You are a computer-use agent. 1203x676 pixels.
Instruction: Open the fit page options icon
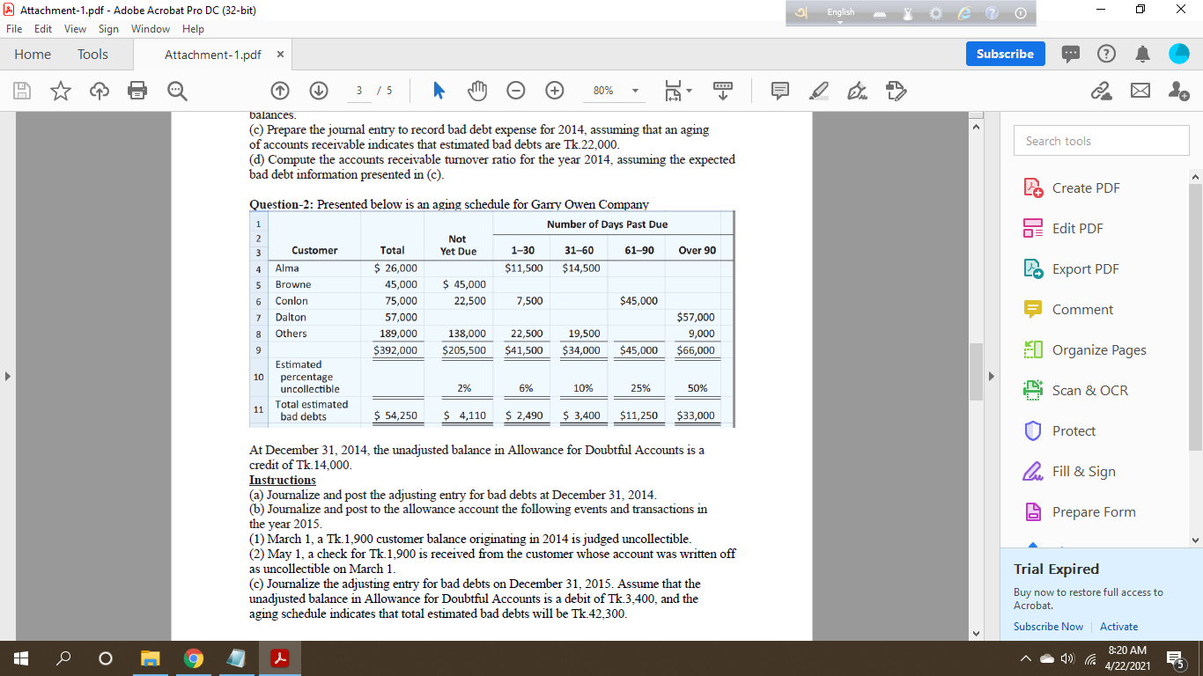coord(677,91)
